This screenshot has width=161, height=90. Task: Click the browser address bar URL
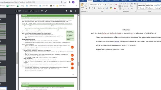coord(17,2)
